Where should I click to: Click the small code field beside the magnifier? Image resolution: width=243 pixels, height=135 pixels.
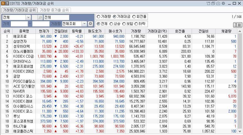pos(35,17)
